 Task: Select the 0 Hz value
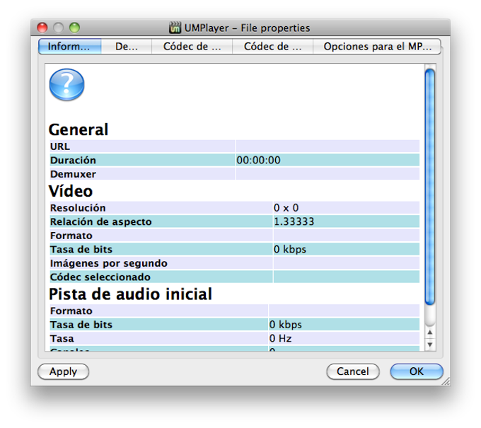click(x=280, y=338)
